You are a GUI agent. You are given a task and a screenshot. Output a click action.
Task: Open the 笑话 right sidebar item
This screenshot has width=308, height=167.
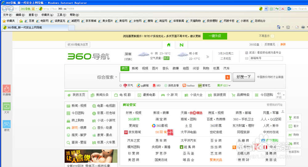pyautogui.click(x=294, y=118)
